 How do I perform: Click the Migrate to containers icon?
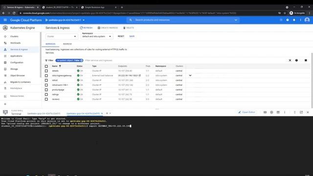point(5,82)
